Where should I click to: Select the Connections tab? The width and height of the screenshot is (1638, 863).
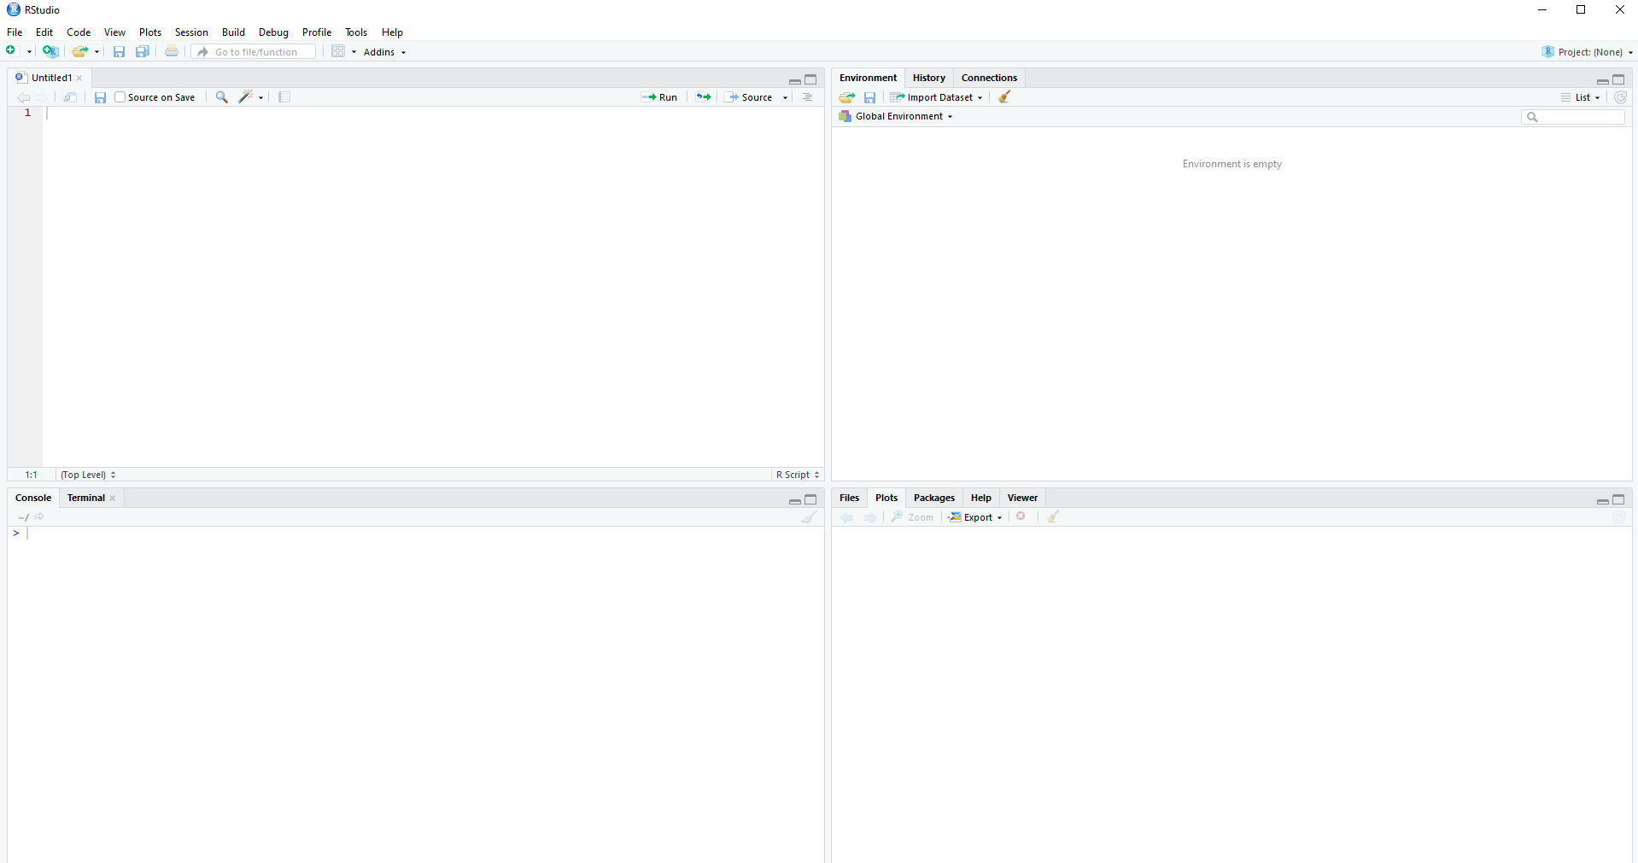tap(989, 78)
